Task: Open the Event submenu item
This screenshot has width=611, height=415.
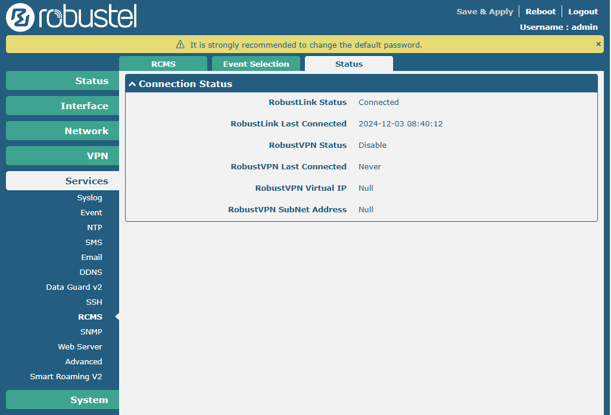Action: pos(91,213)
